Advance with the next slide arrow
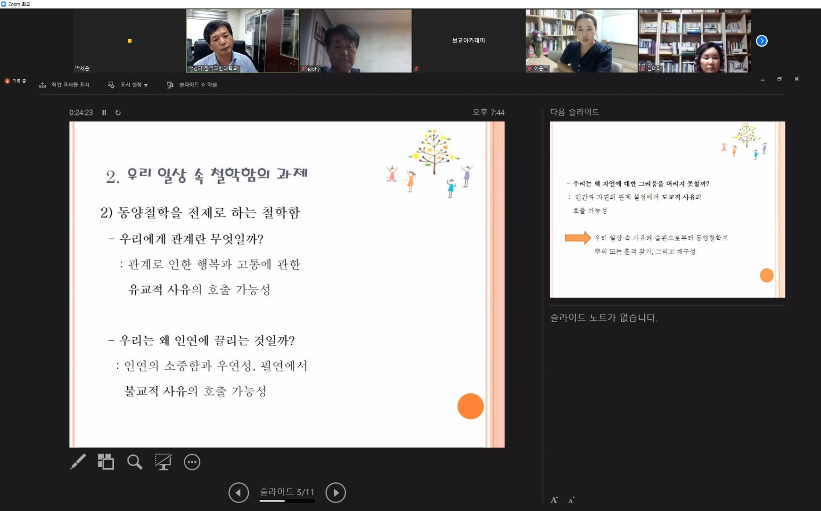 336,493
